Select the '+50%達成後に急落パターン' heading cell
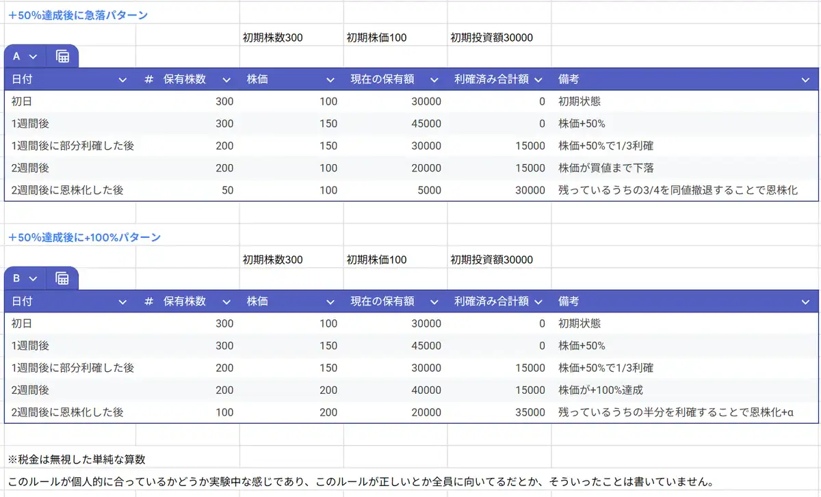This screenshot has width=821, height=497. tap(78, 14)
